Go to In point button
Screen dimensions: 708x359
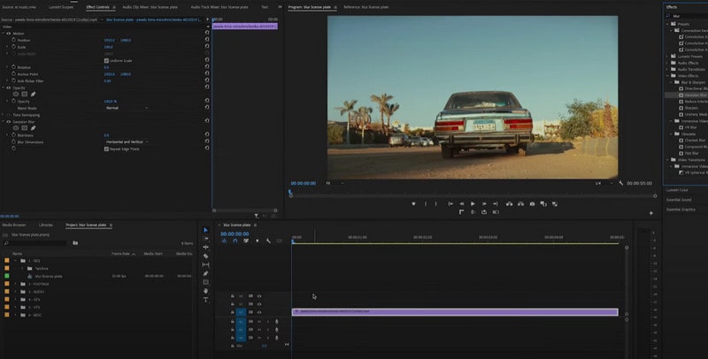tap(450, 204)
